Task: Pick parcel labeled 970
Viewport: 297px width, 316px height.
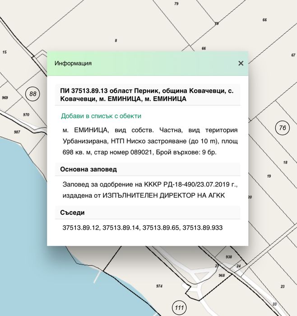Action: point(26,115)
